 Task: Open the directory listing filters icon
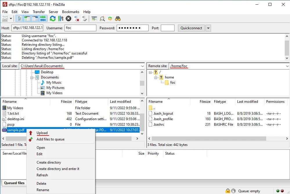[94, 19]
